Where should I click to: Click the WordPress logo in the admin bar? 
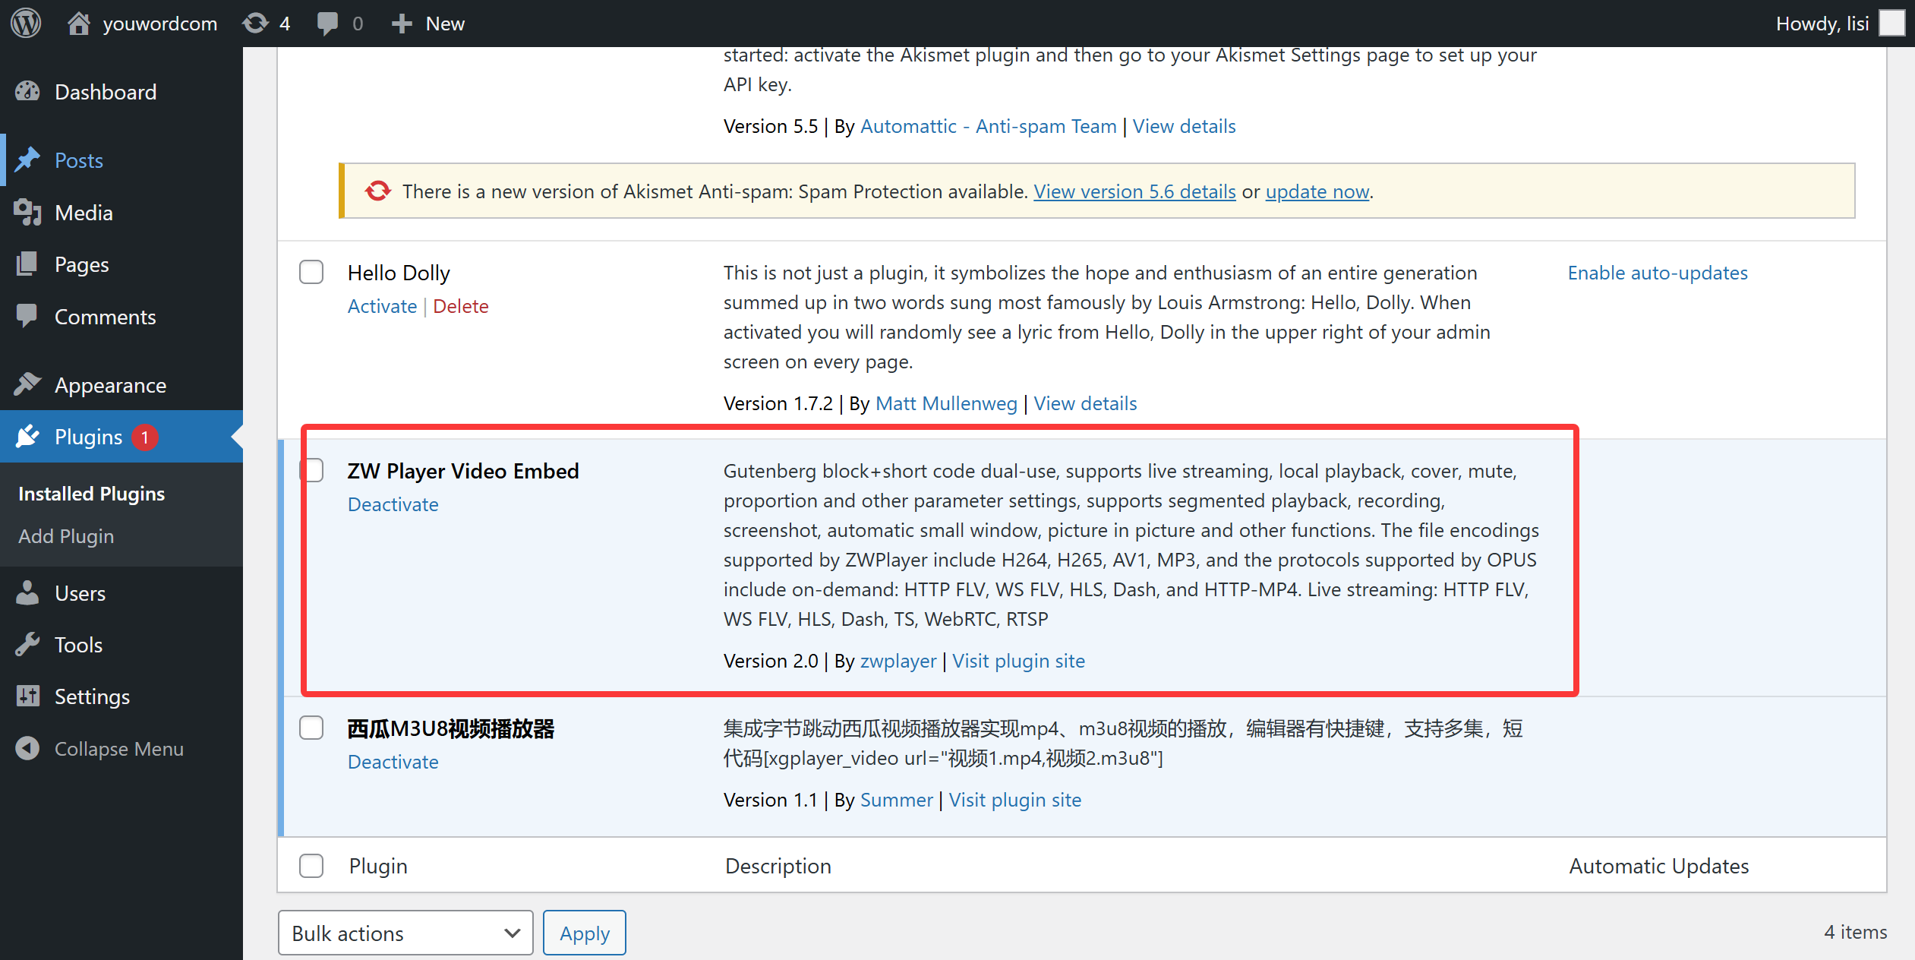point(25,23)
